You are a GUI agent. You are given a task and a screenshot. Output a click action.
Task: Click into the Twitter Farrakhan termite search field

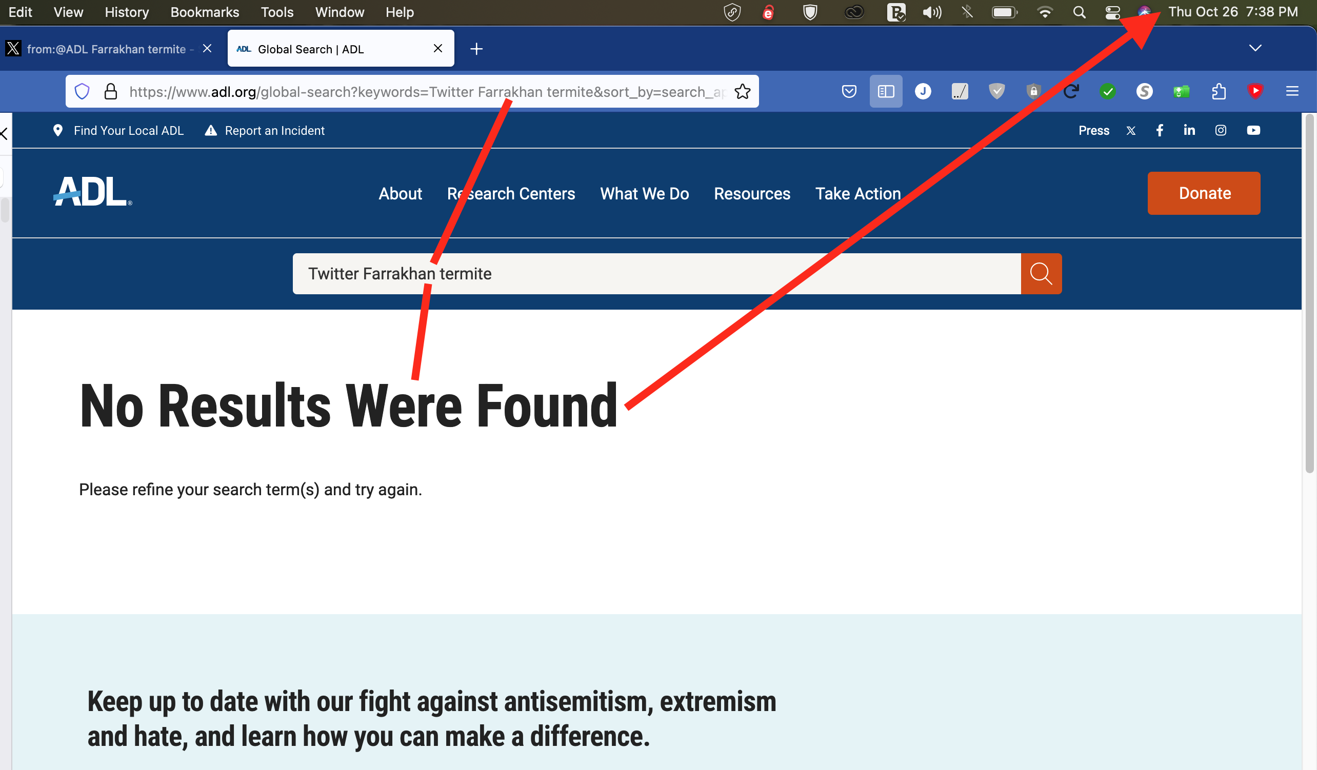click(656, 274)
